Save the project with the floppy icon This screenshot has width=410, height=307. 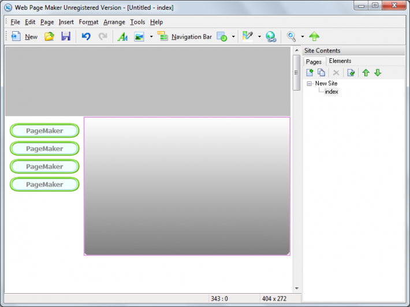[x=66, y=36]
